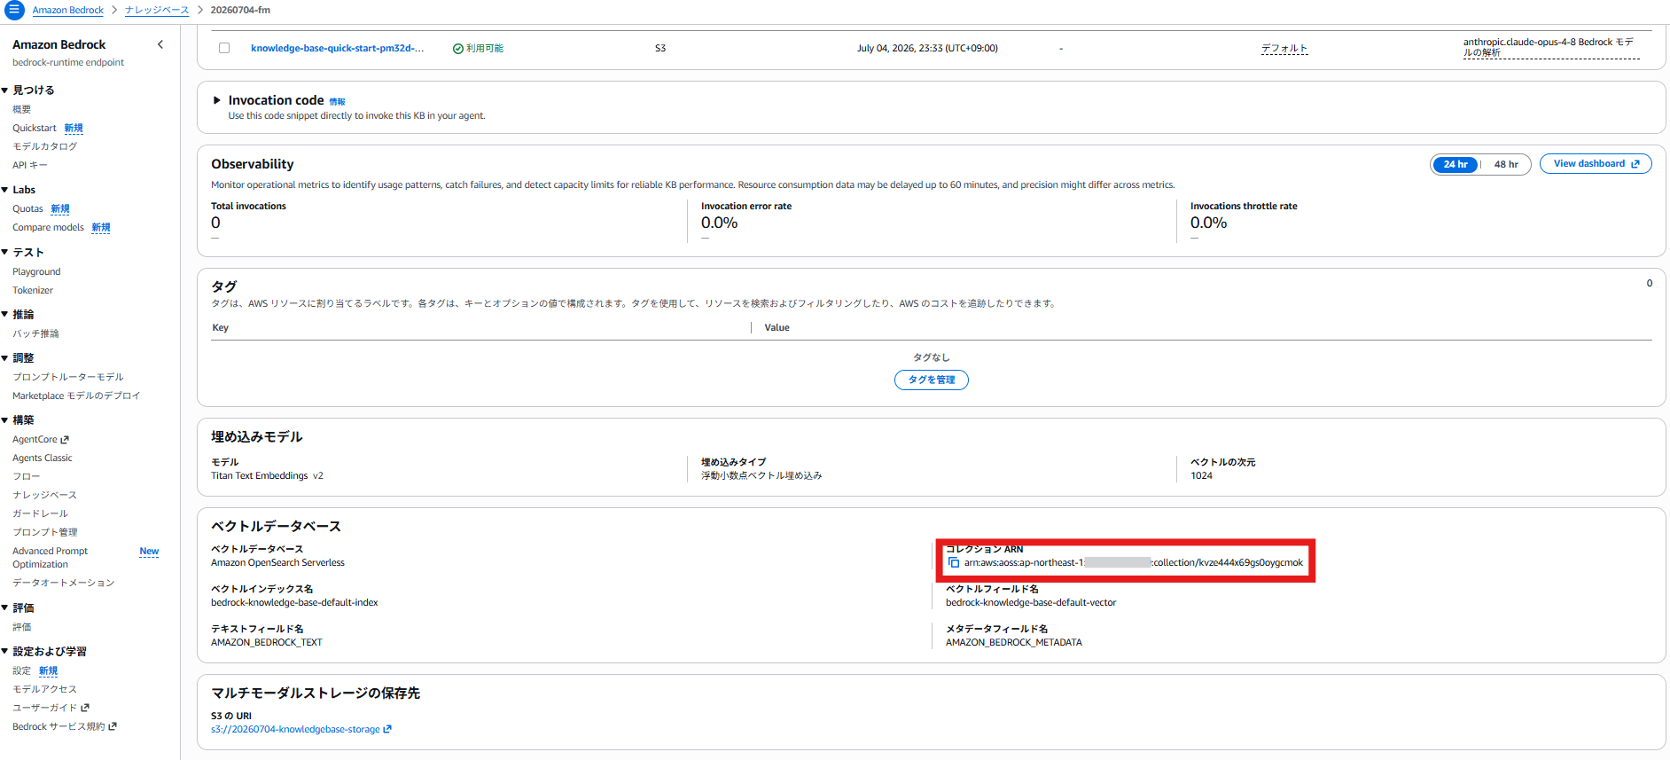Screen dimensions: 1670x760
Task: Click the vector dimension value 1024
Action: (x=1201, y=476)
